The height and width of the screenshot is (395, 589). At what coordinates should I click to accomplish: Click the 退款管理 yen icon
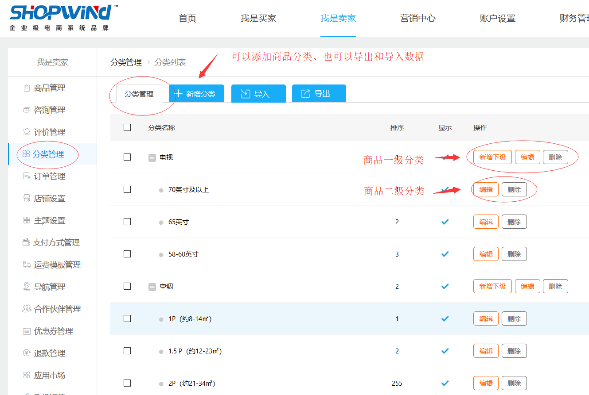(x=27, y=353)
